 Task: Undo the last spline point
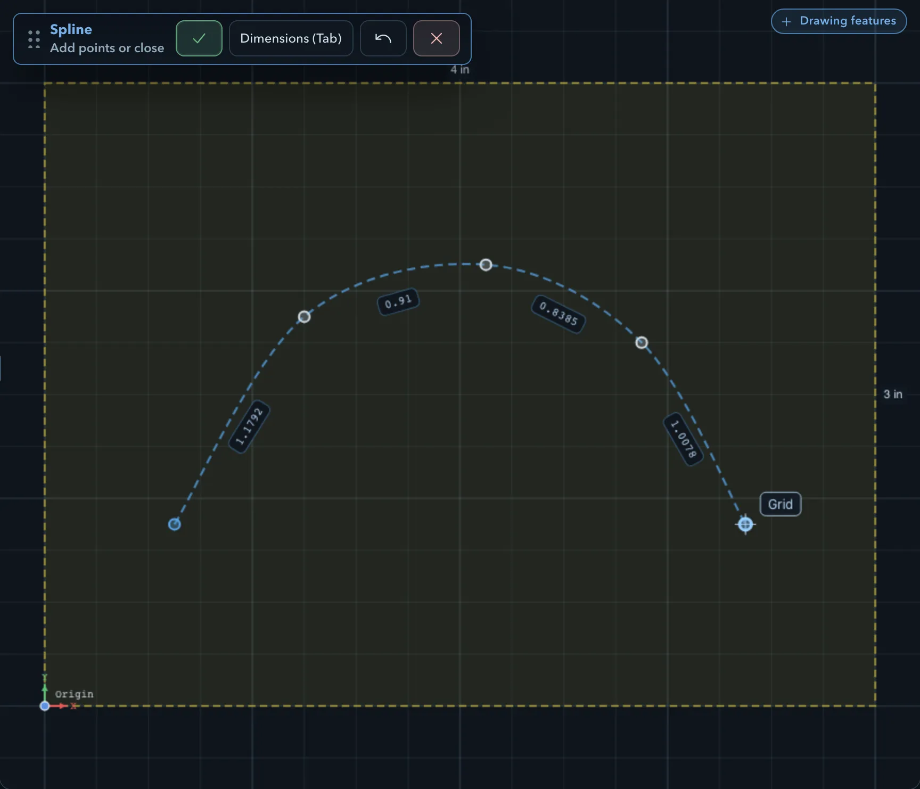tap(383, 38)
